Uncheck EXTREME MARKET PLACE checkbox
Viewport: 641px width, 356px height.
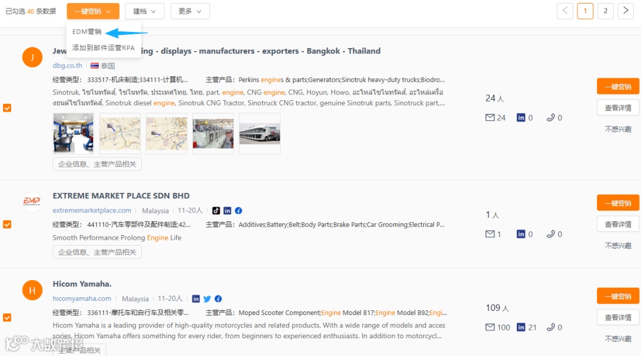click(x=7, y=224)
